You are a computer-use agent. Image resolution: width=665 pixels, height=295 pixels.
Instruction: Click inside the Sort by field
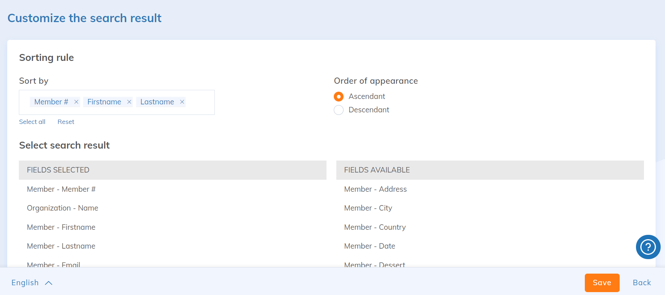[200, 102]
